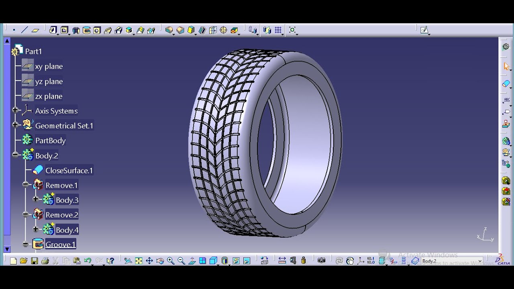
Task: Click the Zoom Out magnifier icon
Action: (x=181, y=261)
